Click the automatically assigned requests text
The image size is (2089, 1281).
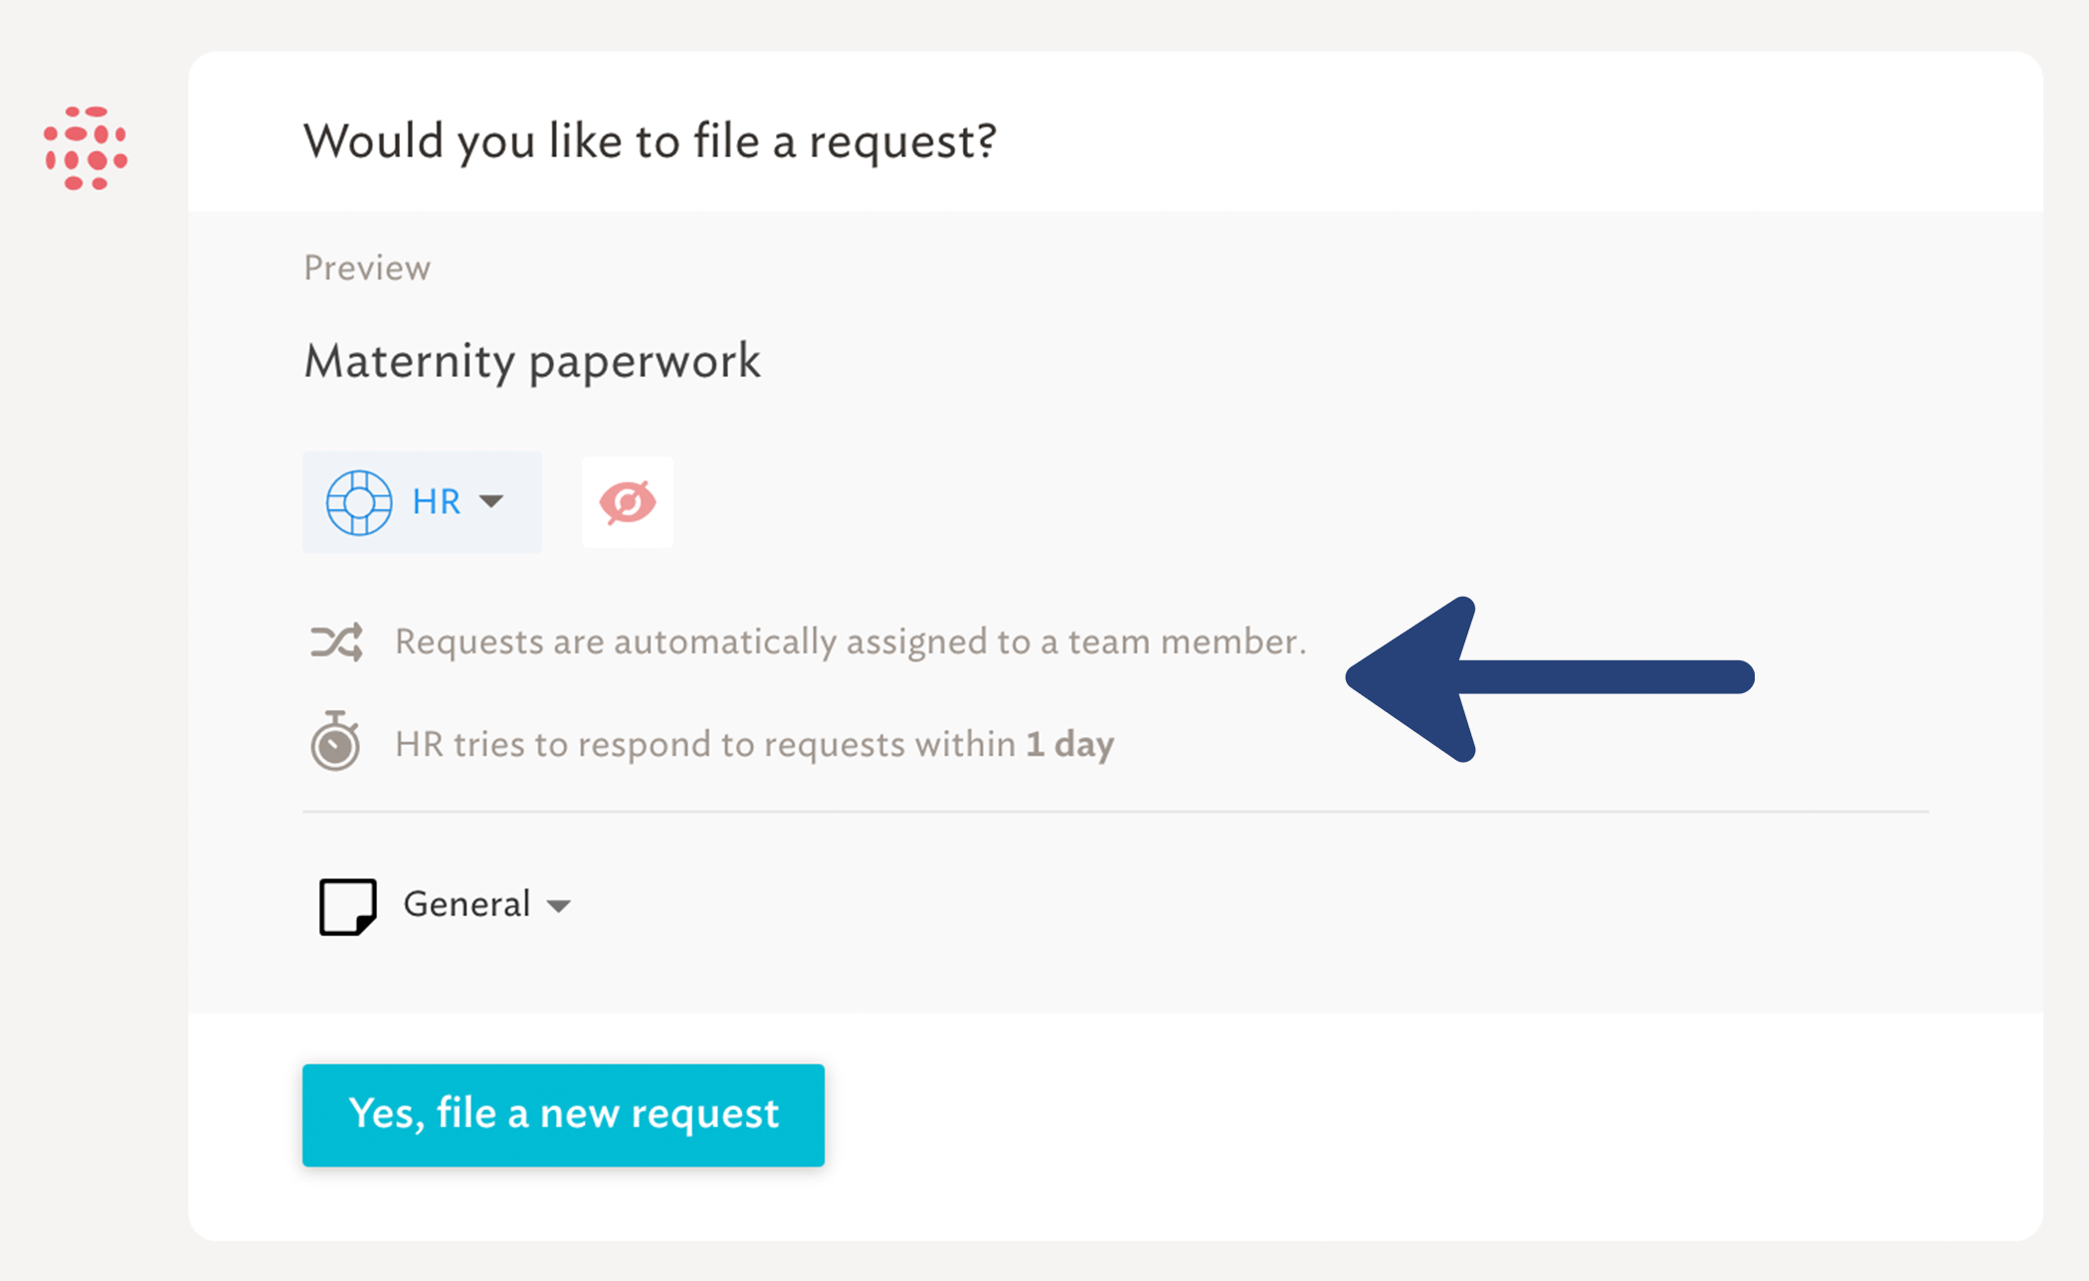[851, 642]
